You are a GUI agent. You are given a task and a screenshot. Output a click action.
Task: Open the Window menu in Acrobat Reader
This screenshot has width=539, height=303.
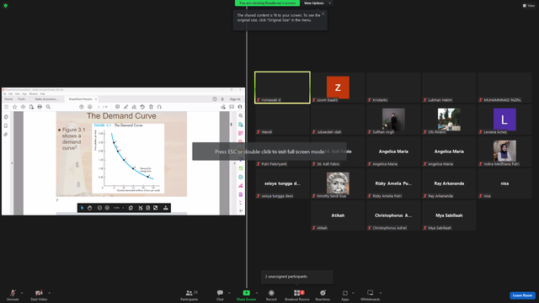pyautogui.click(x=34, y=93)
